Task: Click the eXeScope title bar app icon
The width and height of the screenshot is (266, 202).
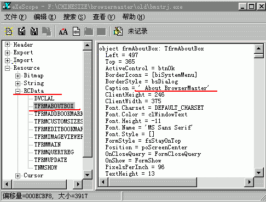Action: click(x=7, y=6)
